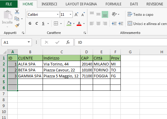Viewport: 167px width, 119px height.
Task: Toggle italic C formatting
Action: click(37, 24)
